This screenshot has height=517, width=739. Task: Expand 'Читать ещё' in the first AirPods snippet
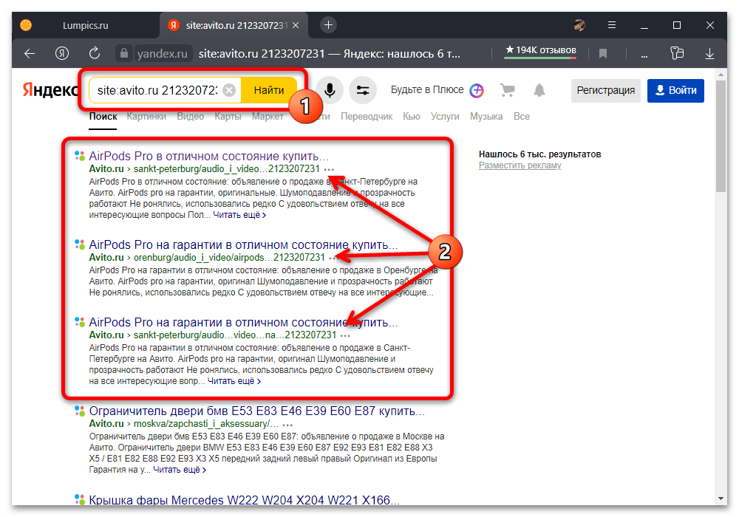point(239,215)
